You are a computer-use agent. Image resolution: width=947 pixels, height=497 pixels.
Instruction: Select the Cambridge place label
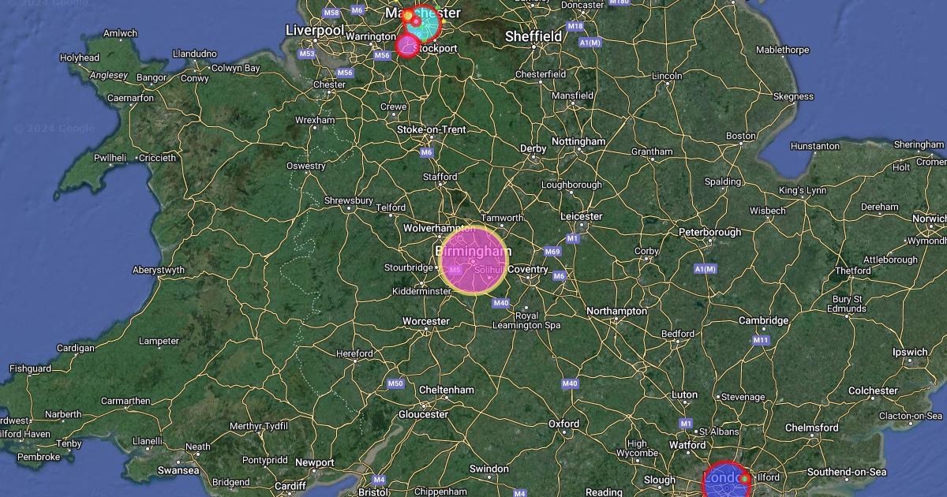pos(763,320)
